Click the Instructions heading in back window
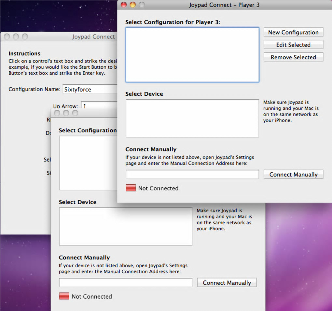 [x=24, y=53]
